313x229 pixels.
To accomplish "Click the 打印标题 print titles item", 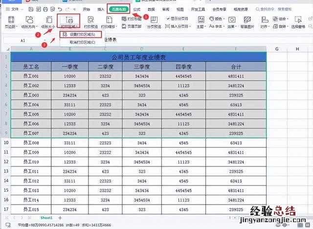I will point(132,19).
